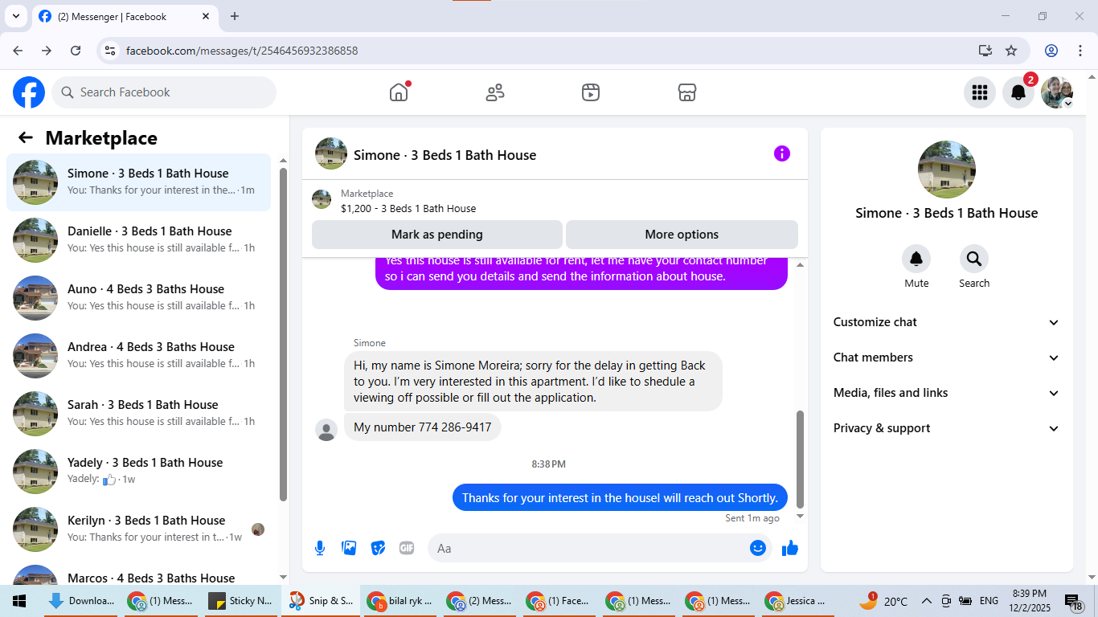Screen dimensions: 1098x617
Task: Search in conversation magnifier icon
Action: 974,259
